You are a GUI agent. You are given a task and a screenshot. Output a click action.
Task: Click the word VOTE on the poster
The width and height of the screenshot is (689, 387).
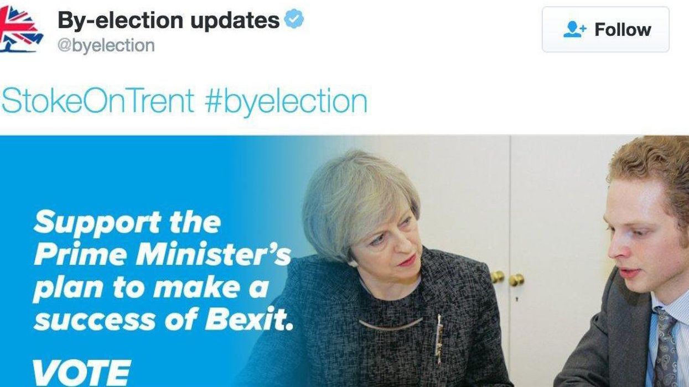click(81, 372)
